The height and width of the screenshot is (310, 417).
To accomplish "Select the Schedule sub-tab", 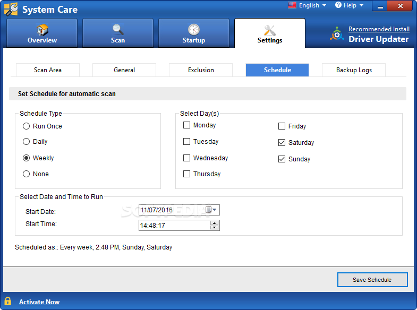I will [277, 70].
